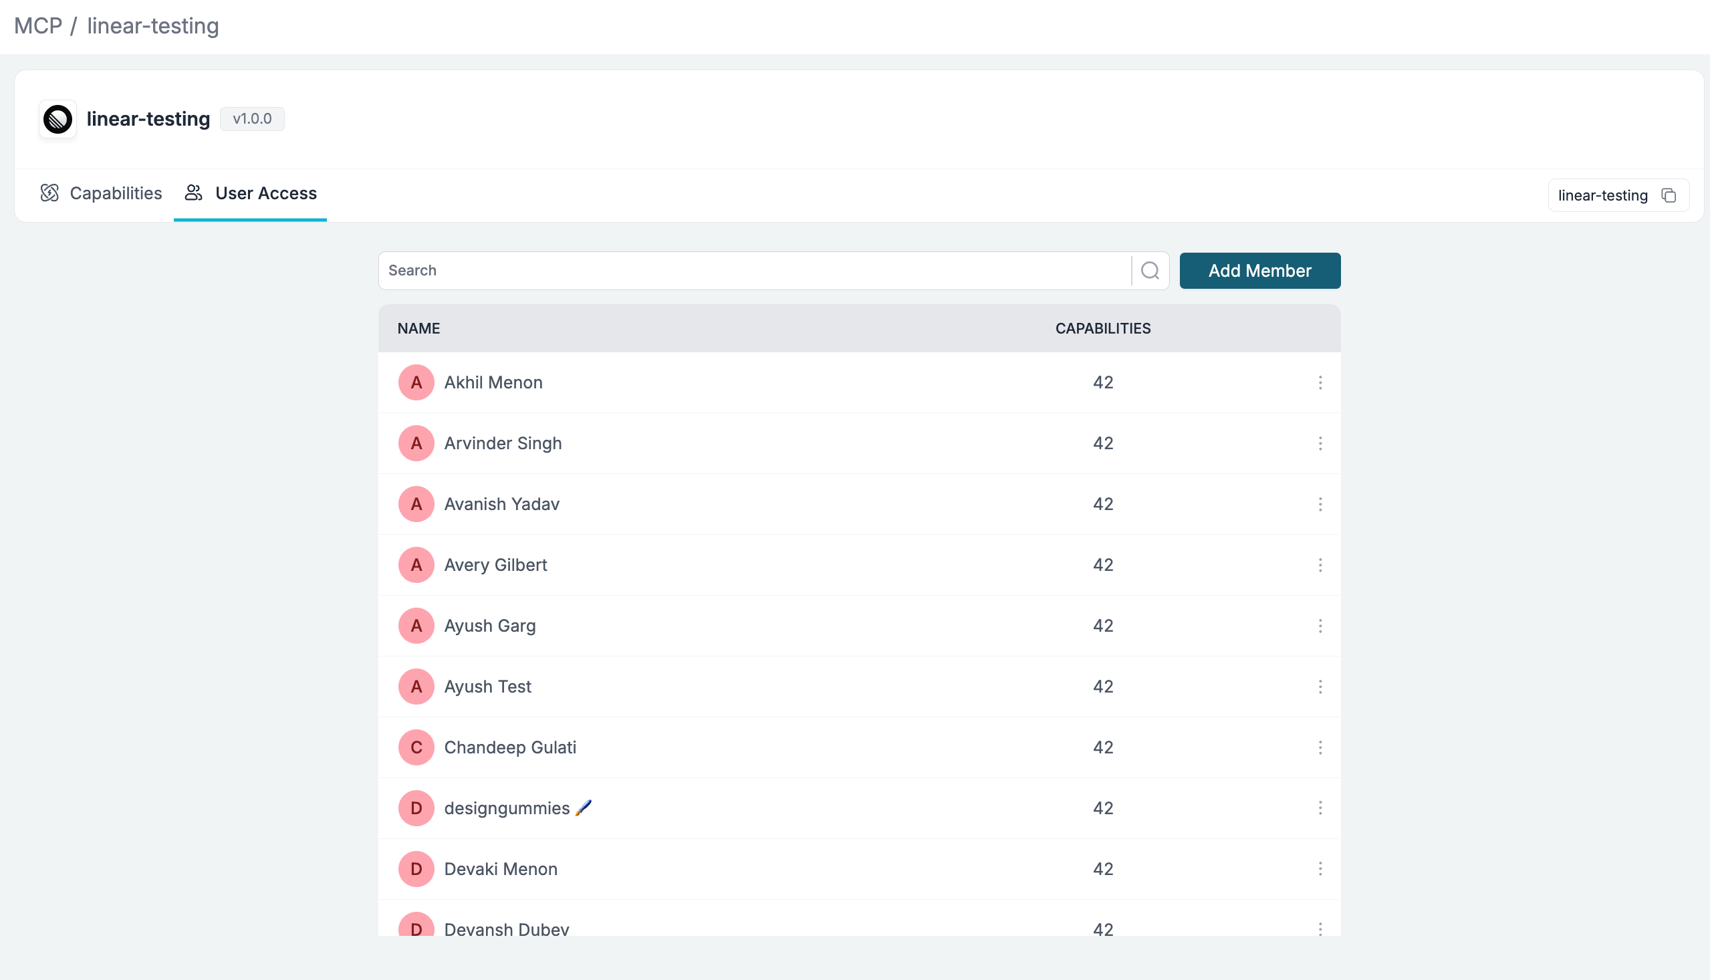This screenshot has width=1710, height=980.
Task: Click the search magnifier icon
Action: tap(1150, 271)
